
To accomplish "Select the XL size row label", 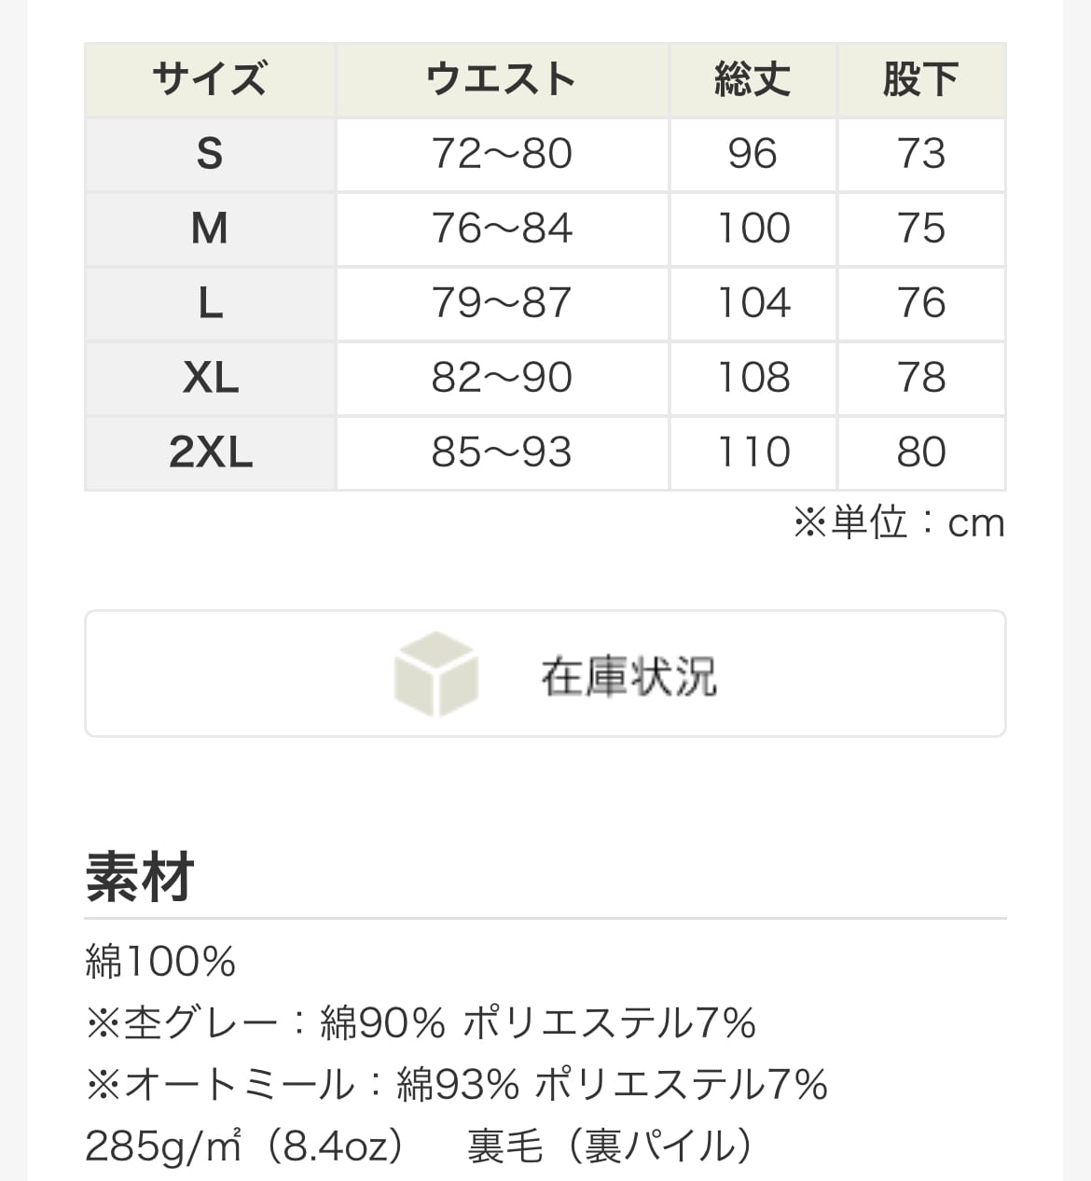I will click(x=210, y=378).
